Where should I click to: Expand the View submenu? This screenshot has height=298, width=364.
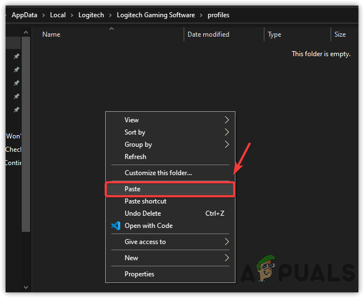click(170, 120)
